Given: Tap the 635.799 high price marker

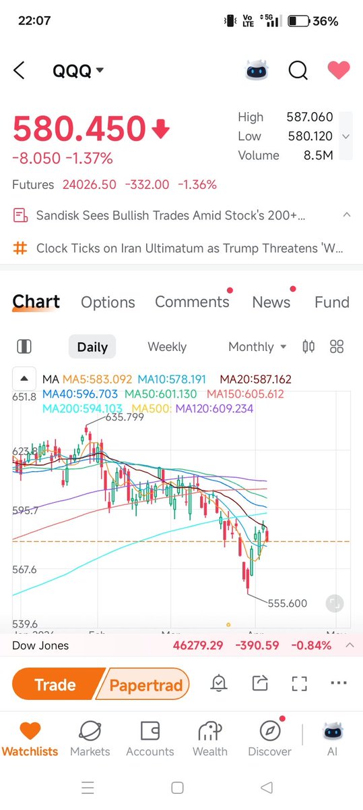Looking at the screenshot, I should click(x=125, y=417).
